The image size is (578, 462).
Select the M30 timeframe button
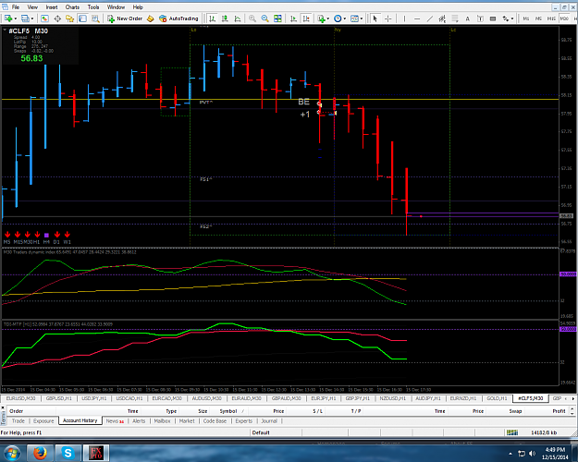(x=564, y=18)
